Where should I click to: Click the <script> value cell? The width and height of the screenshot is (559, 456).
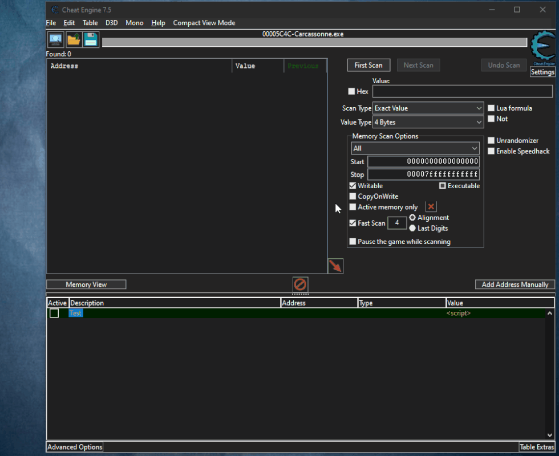pos(459,313)
